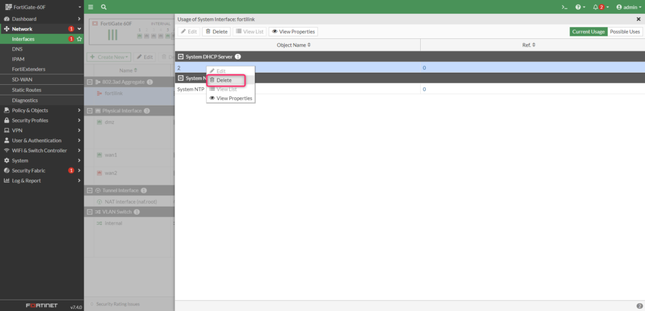Click the favorite star next to Interfaces
The width and height of the screenshot is (645, 311).
(x=79, y=39)
